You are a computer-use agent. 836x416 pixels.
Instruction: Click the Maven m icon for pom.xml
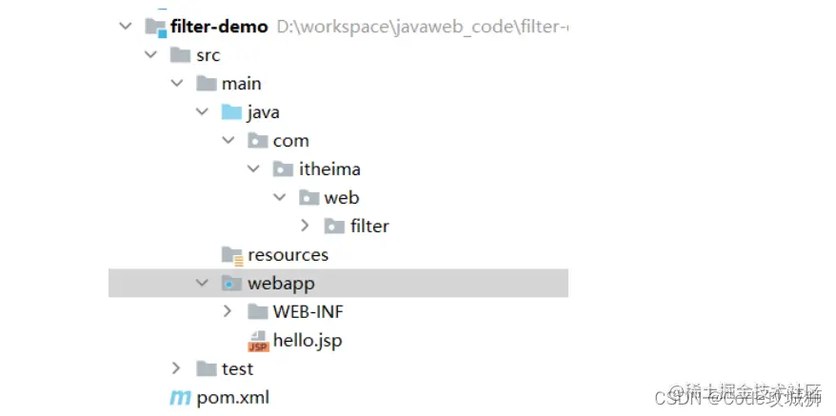tap(180, 398)
